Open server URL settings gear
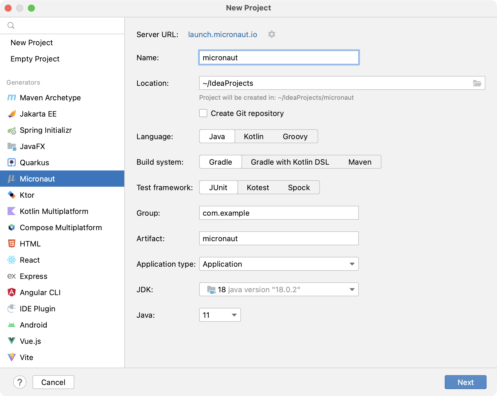The height and width of the screenshot is (396, 497). point(271,34)
